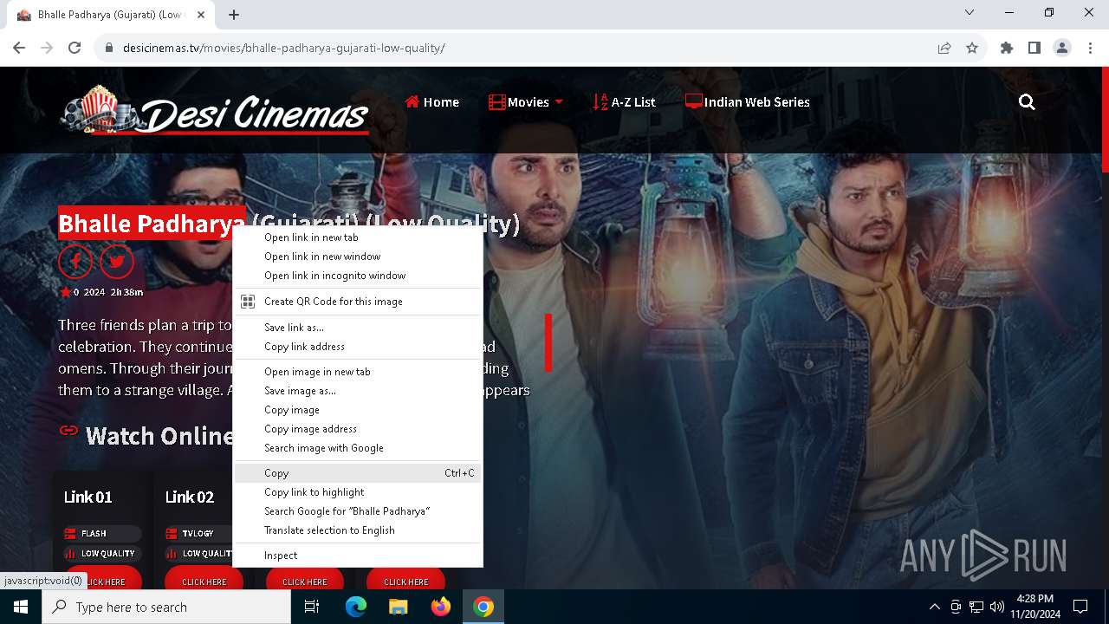Select Translate selection to English
1109x624 pixels.
[358, 530]
